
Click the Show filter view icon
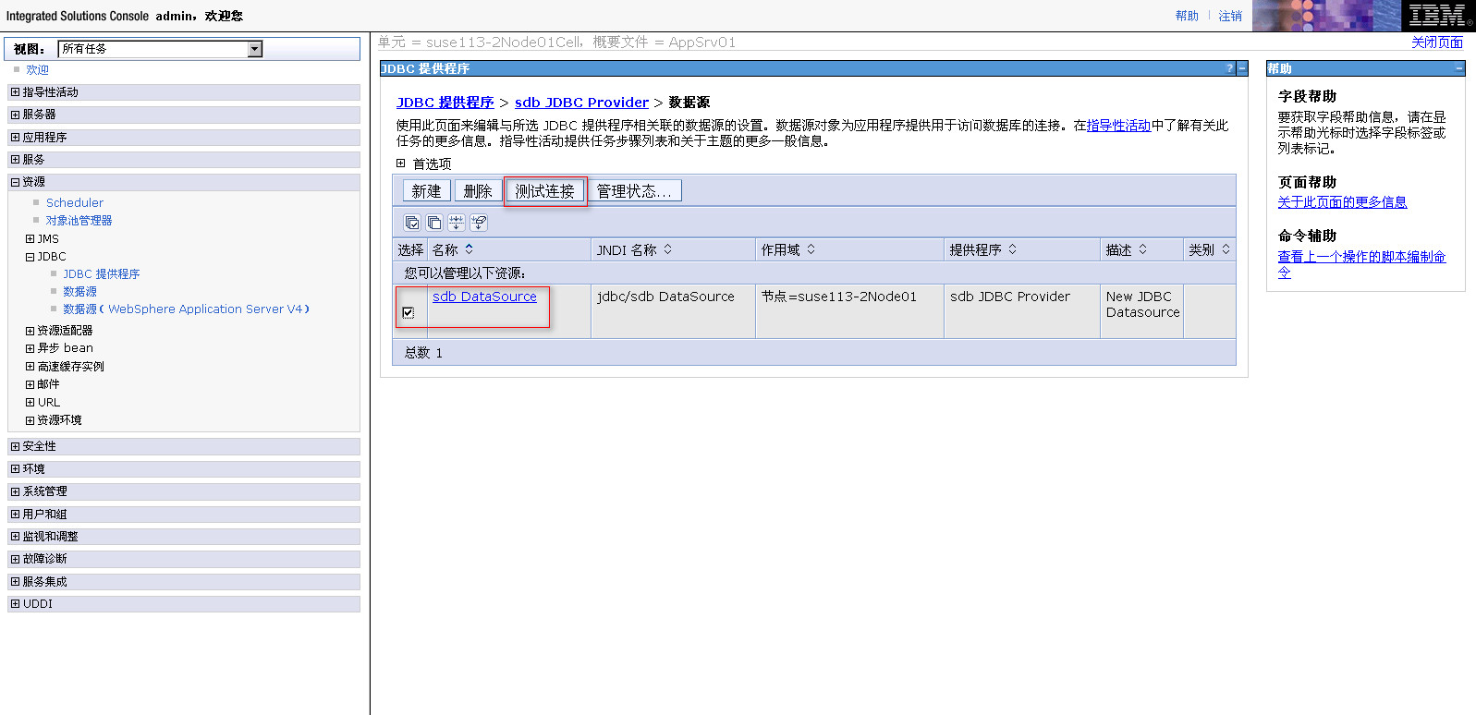(x=457, y=223)
